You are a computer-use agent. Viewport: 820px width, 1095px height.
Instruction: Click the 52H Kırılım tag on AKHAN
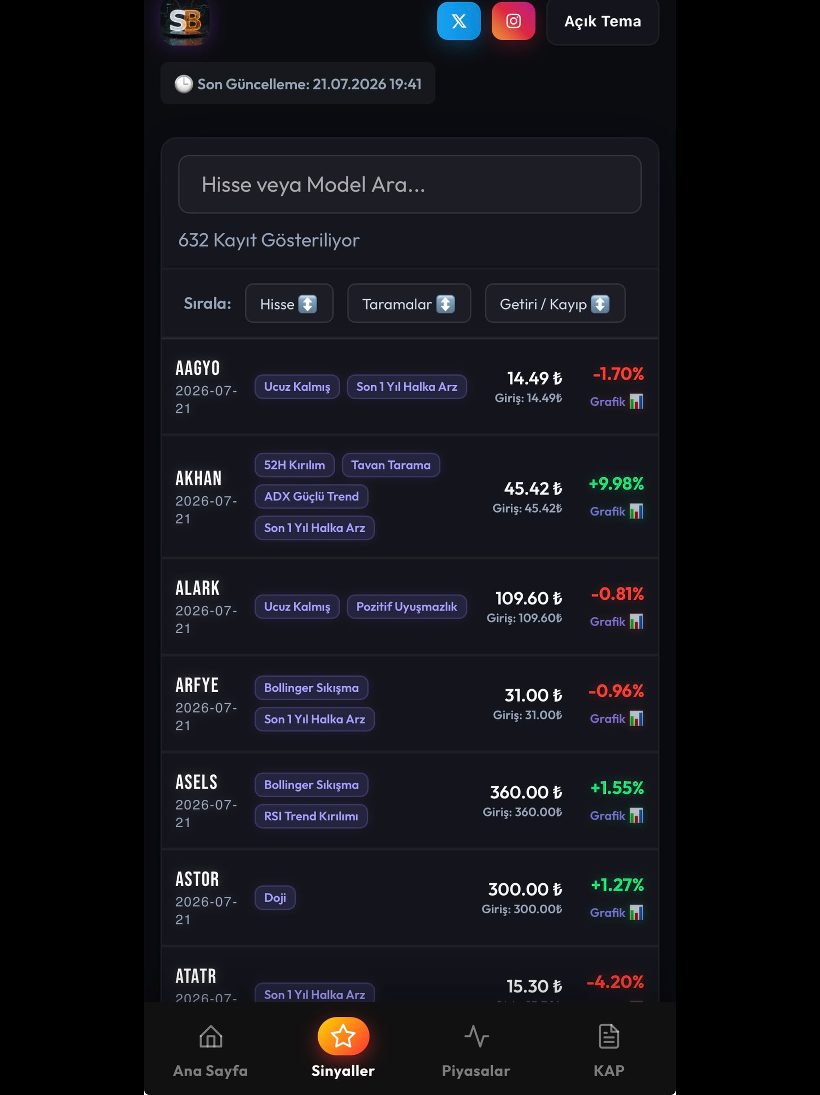coord(294,465)
